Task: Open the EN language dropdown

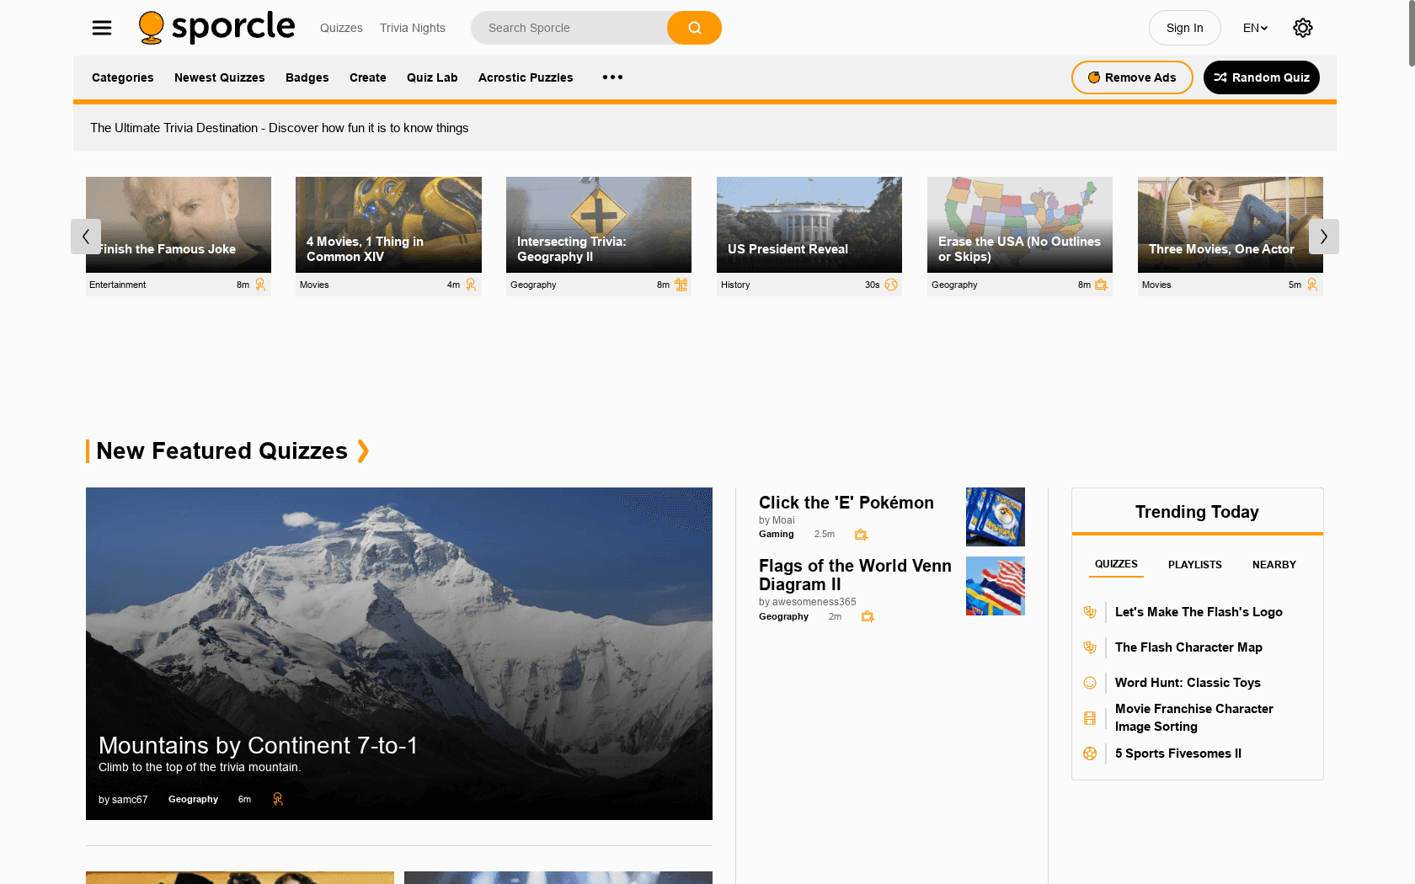Action: click(1255, 28)
